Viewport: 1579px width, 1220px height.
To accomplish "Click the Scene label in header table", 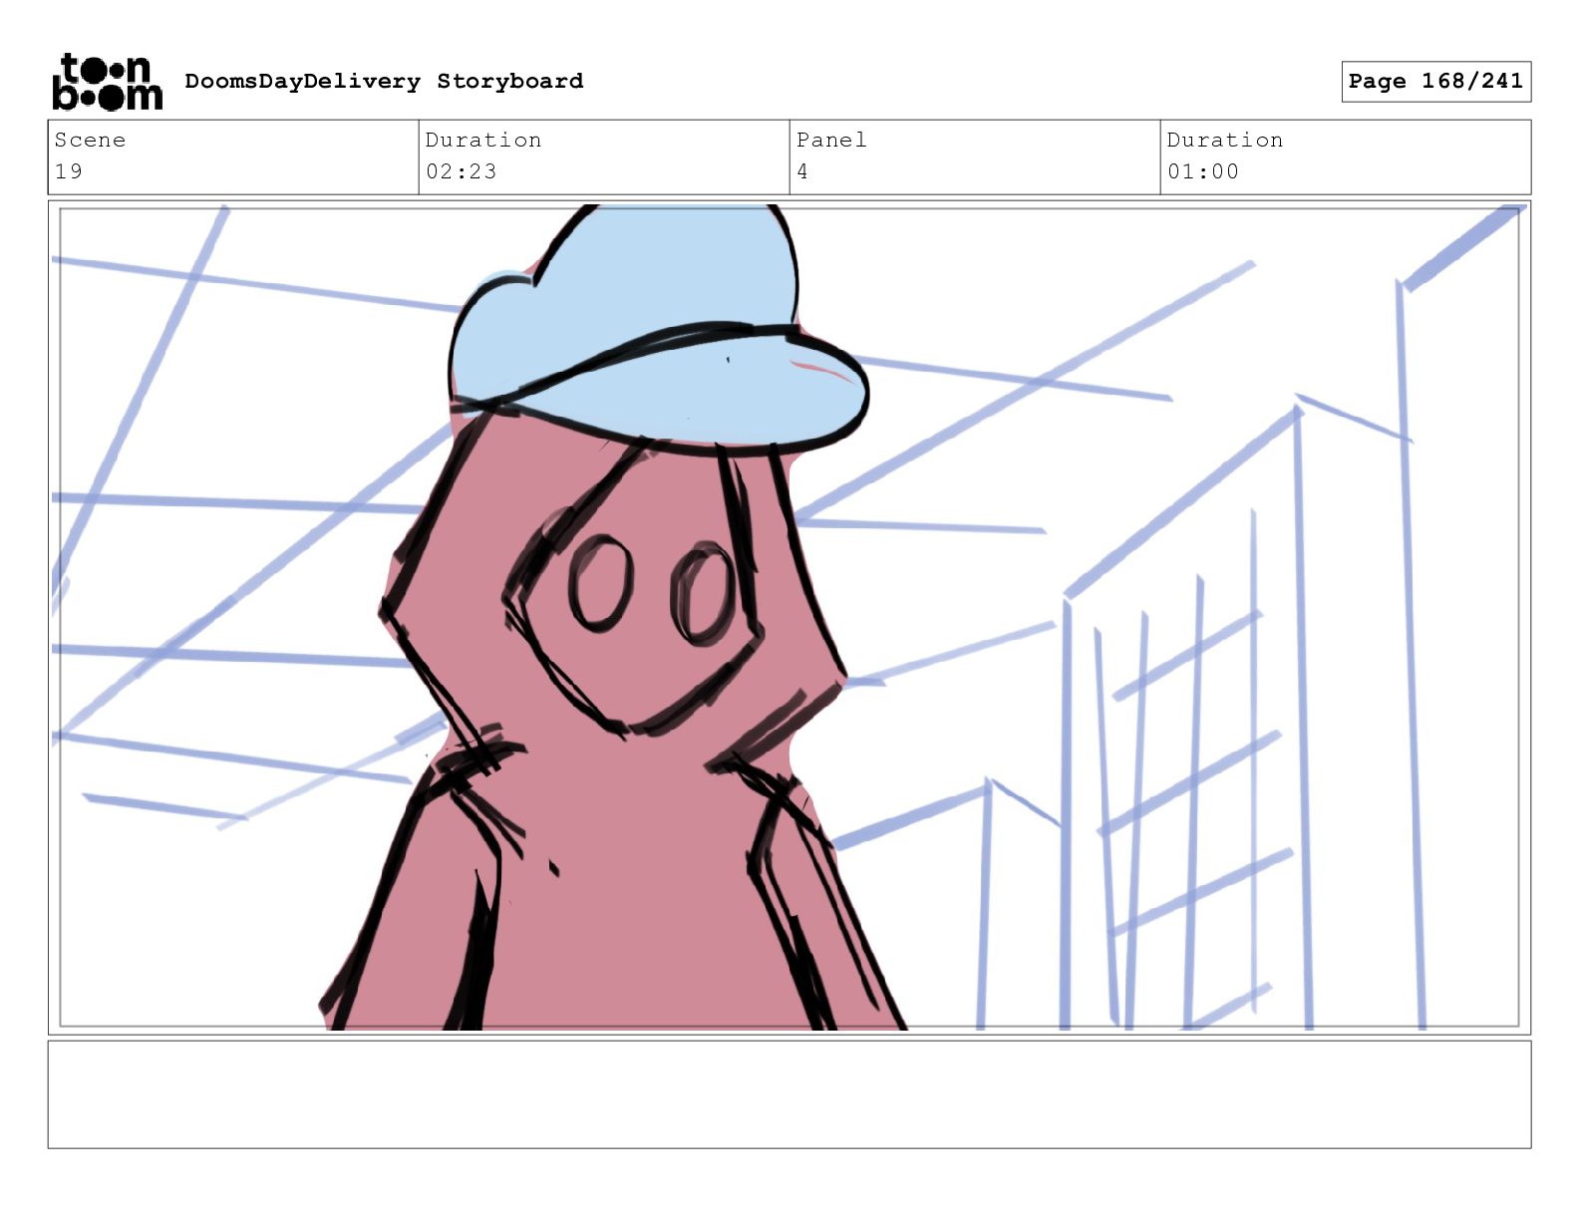I will tap(90, 141).
